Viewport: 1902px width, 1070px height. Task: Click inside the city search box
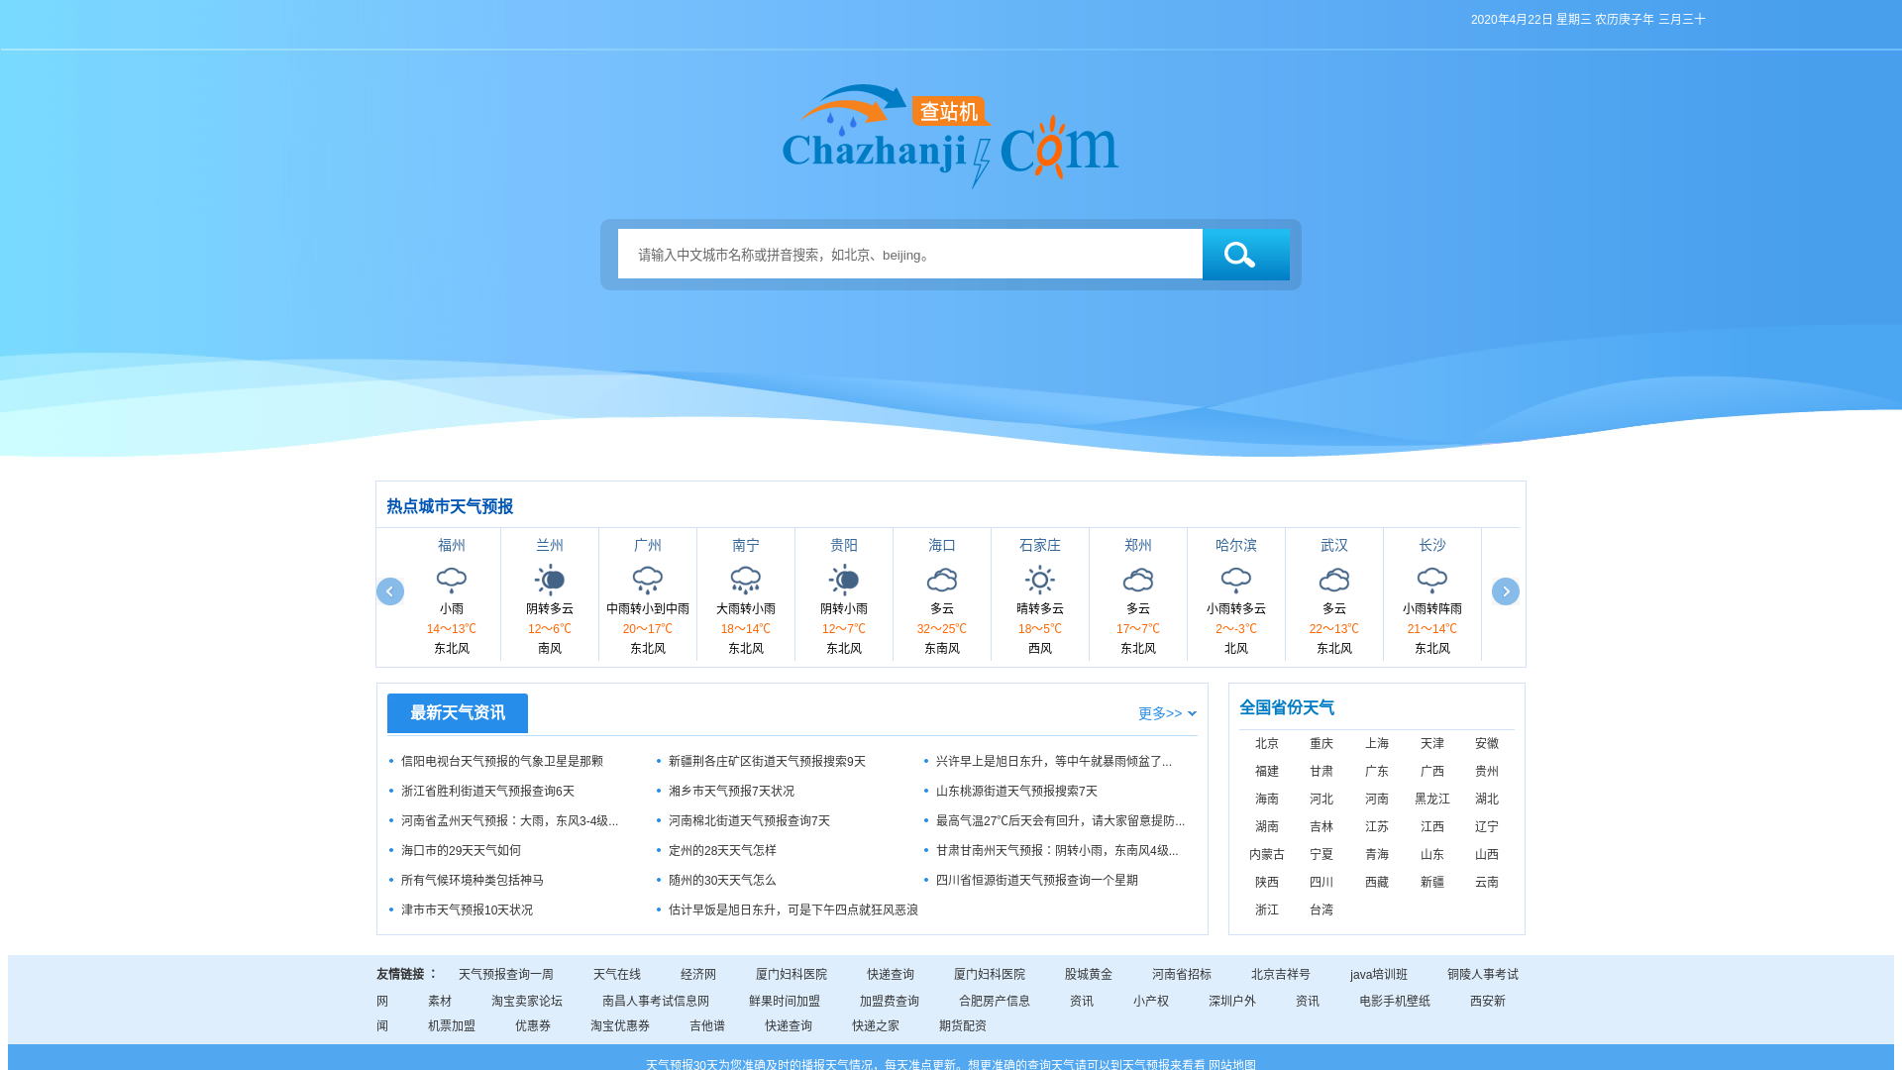click(909, 255)
